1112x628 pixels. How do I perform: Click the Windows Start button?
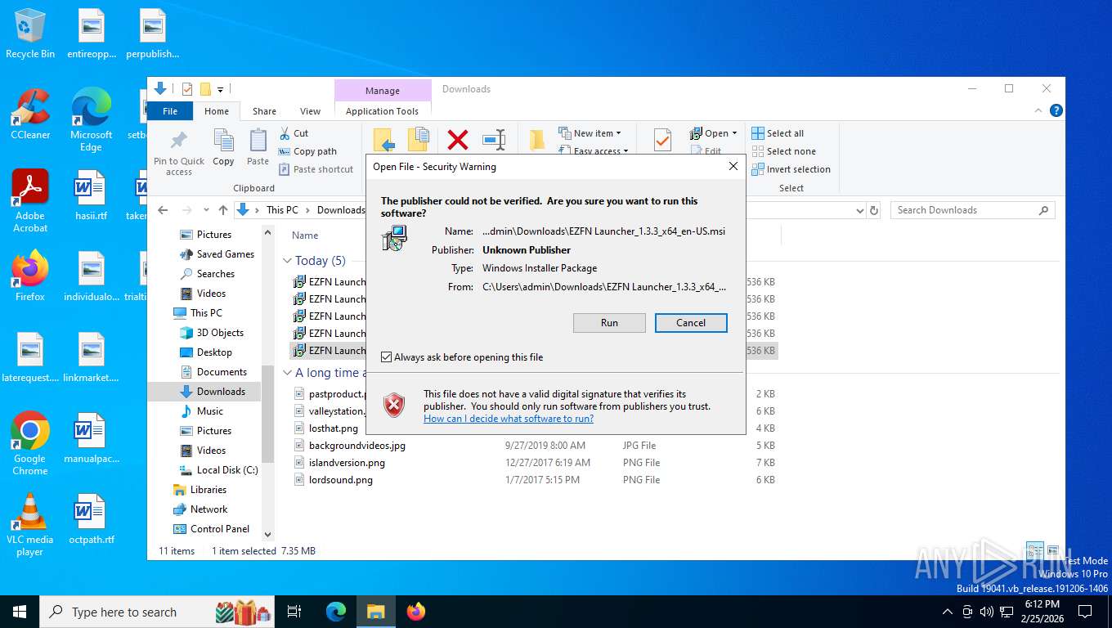tap(20, 612)
